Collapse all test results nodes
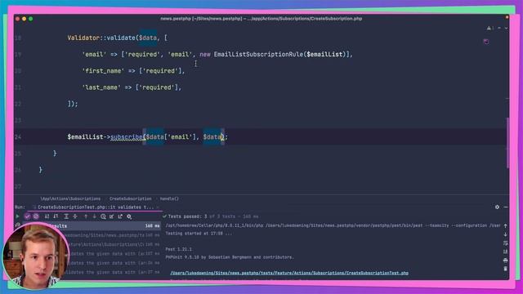 click(75, 216)
